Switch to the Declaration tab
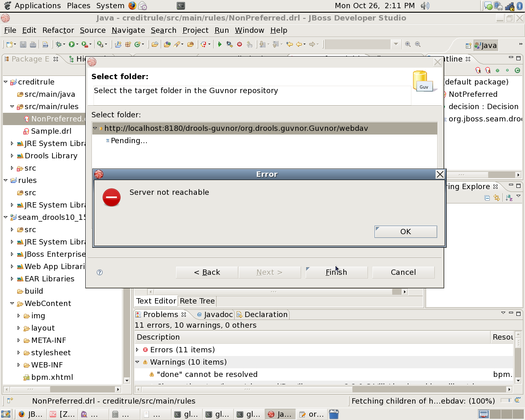This screenshot has width=525, height=420. tap(262, 315)
